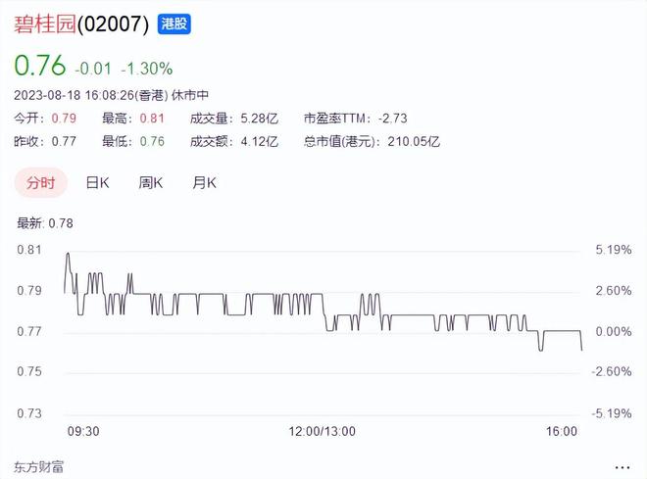Click the 09:30 time axis label
The height and width of the screenshot is (479, 647).
tap(83, 432)
